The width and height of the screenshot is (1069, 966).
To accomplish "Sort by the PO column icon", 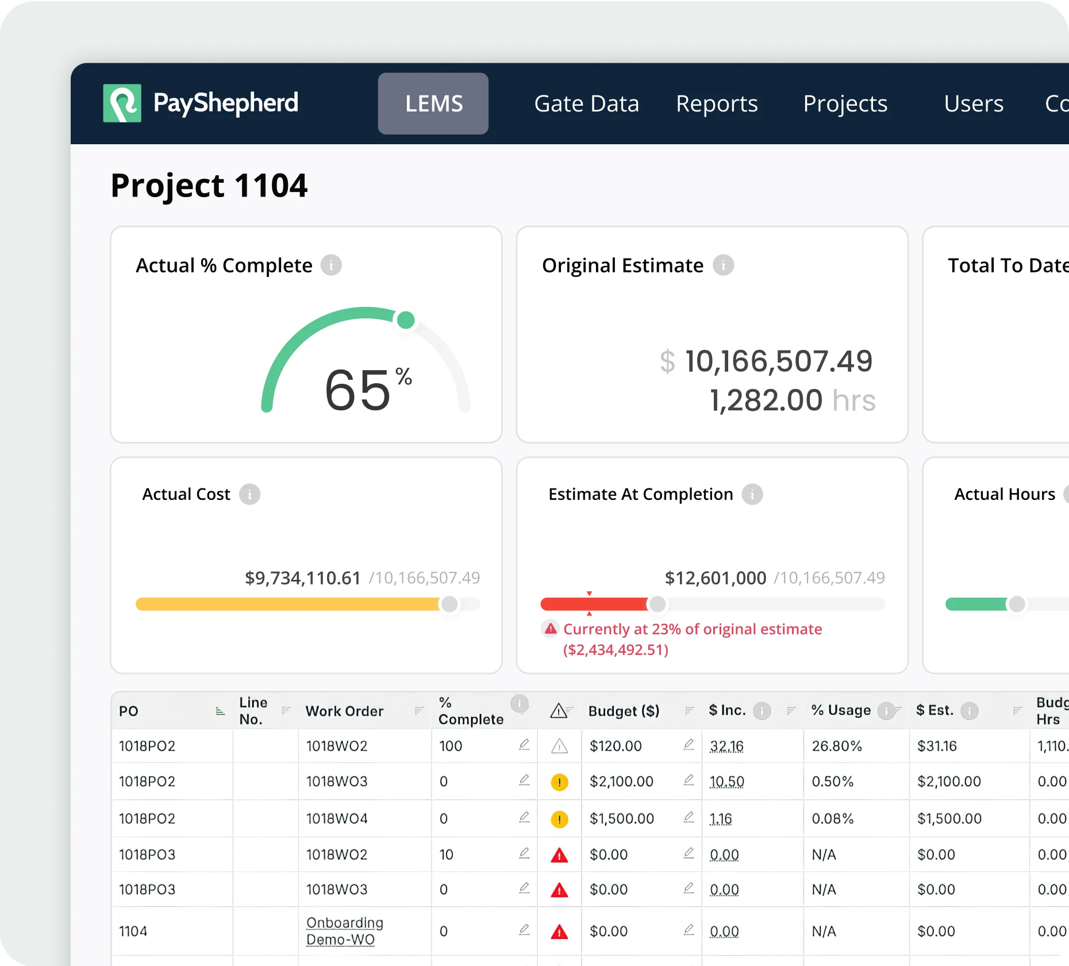I will point(220,711).
